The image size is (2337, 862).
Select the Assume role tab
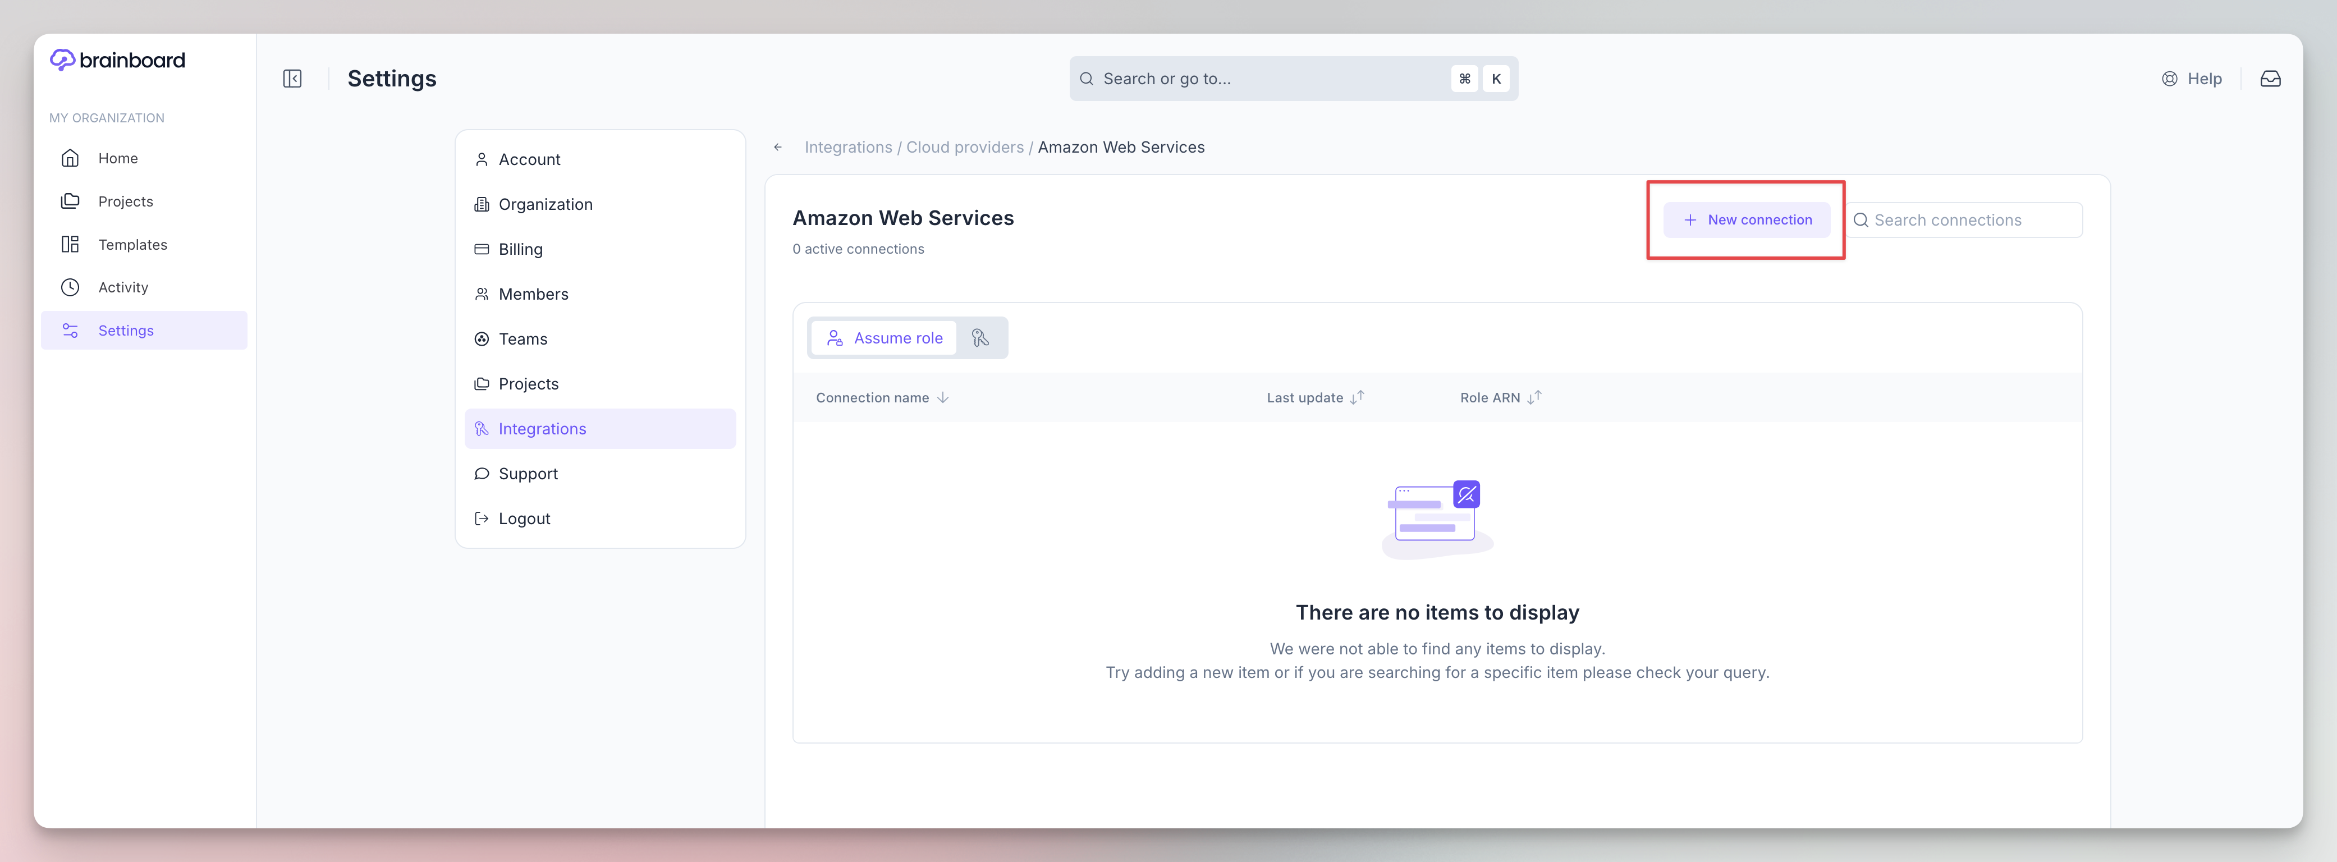point(885,337)
